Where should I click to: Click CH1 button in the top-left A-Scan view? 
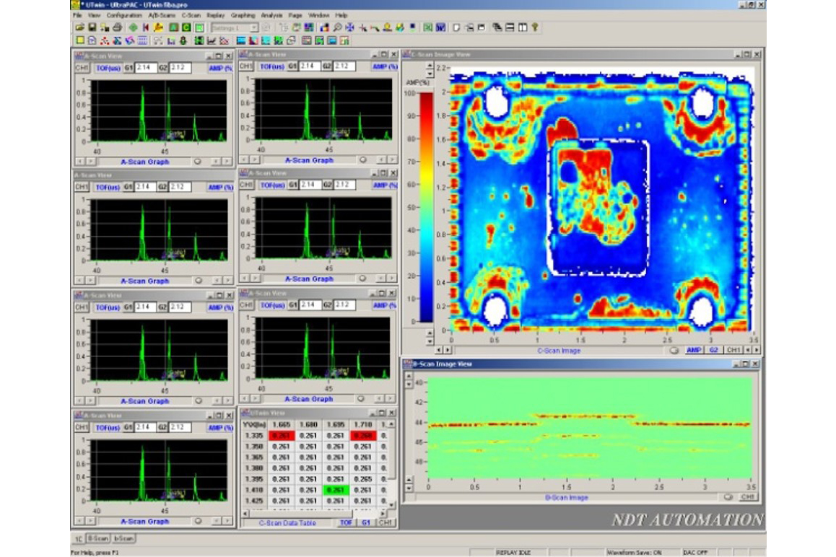pos(82,67)
